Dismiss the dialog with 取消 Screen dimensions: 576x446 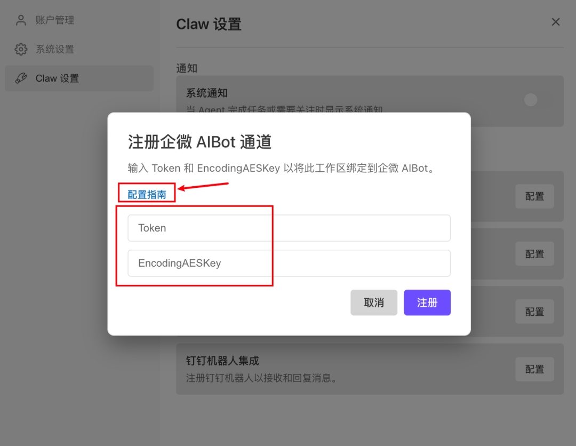click(374, 302)
